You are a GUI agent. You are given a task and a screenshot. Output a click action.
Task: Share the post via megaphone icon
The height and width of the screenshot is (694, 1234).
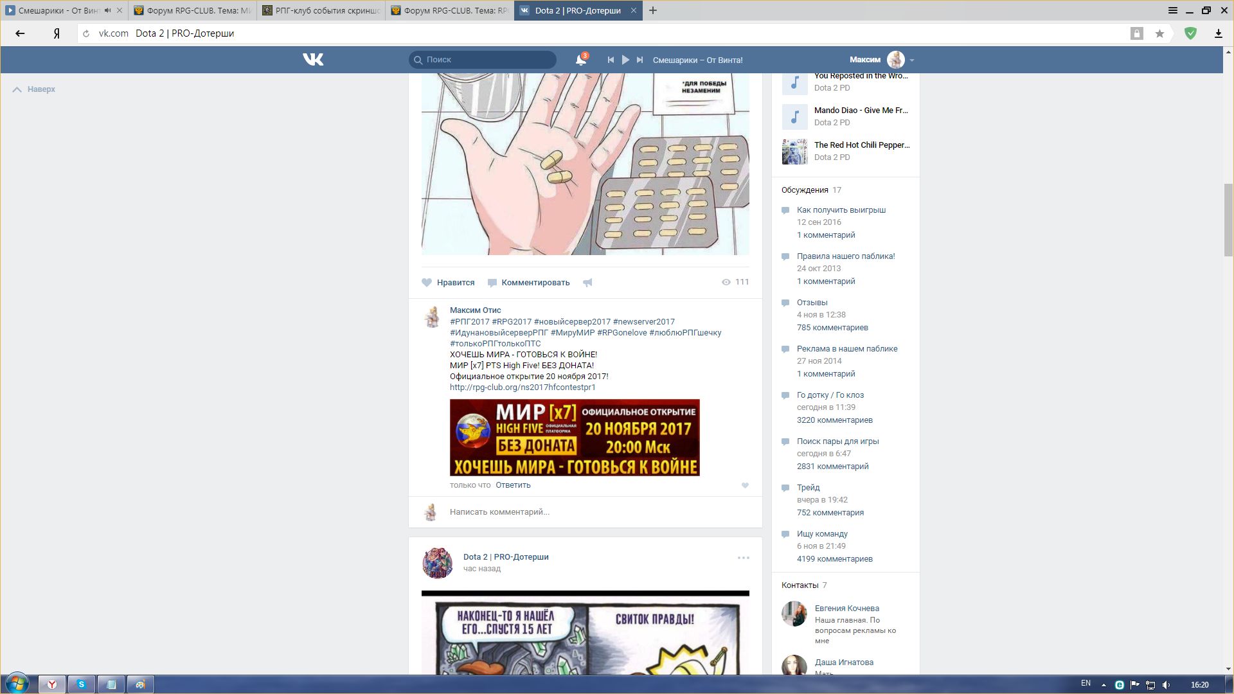pyautogui.click(x=587, y=283)
